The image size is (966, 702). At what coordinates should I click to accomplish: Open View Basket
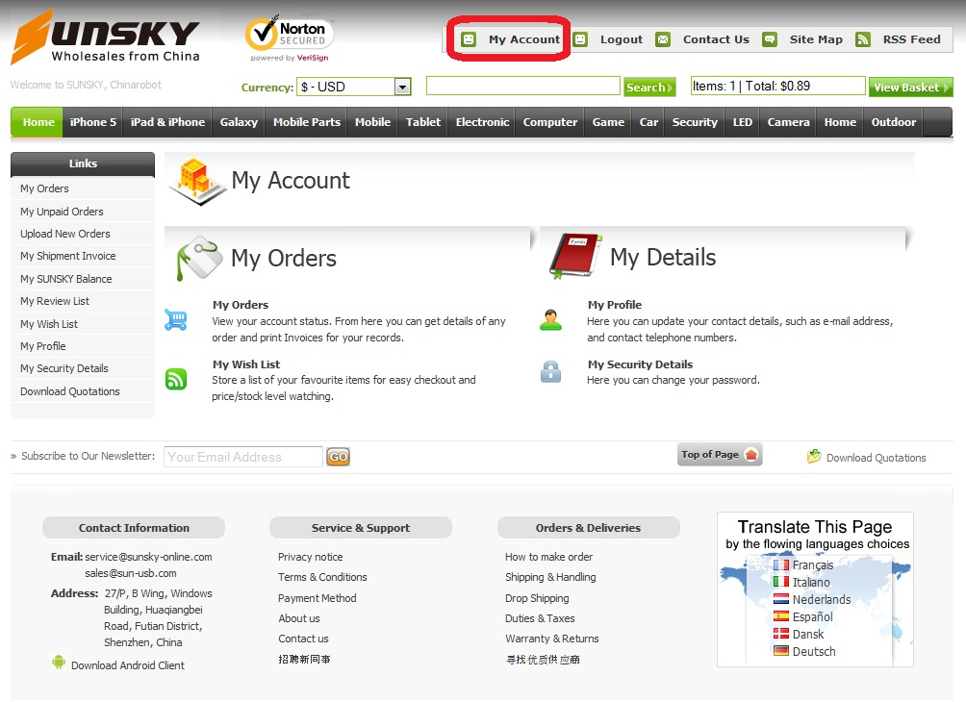tap(910, 87)
